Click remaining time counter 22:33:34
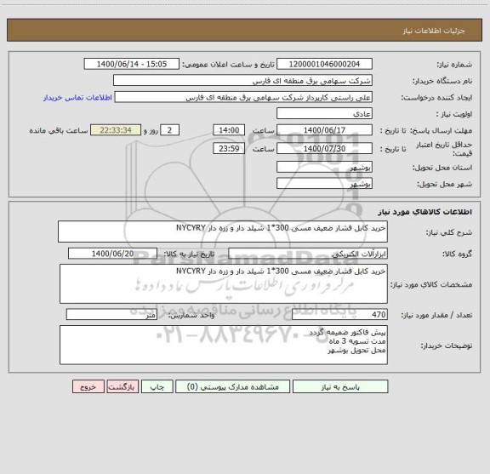490x474 pixels. point(116,130)
